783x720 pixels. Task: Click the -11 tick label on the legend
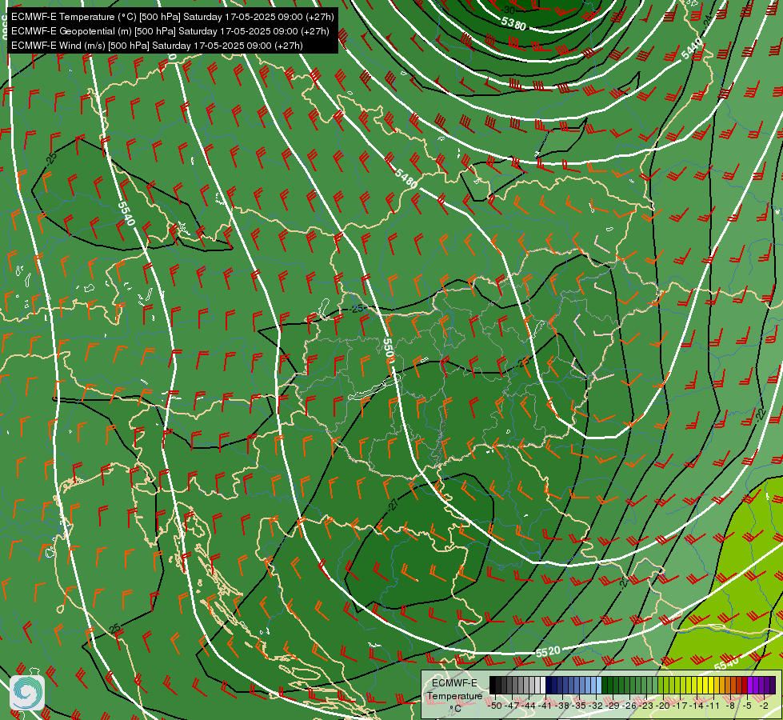click(713, 706)
